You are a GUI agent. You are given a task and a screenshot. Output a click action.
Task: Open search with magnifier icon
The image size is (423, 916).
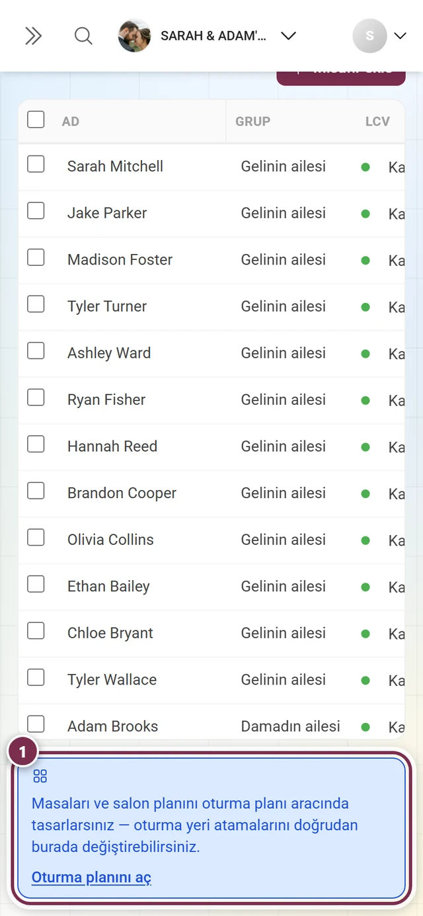coord(83,36)
